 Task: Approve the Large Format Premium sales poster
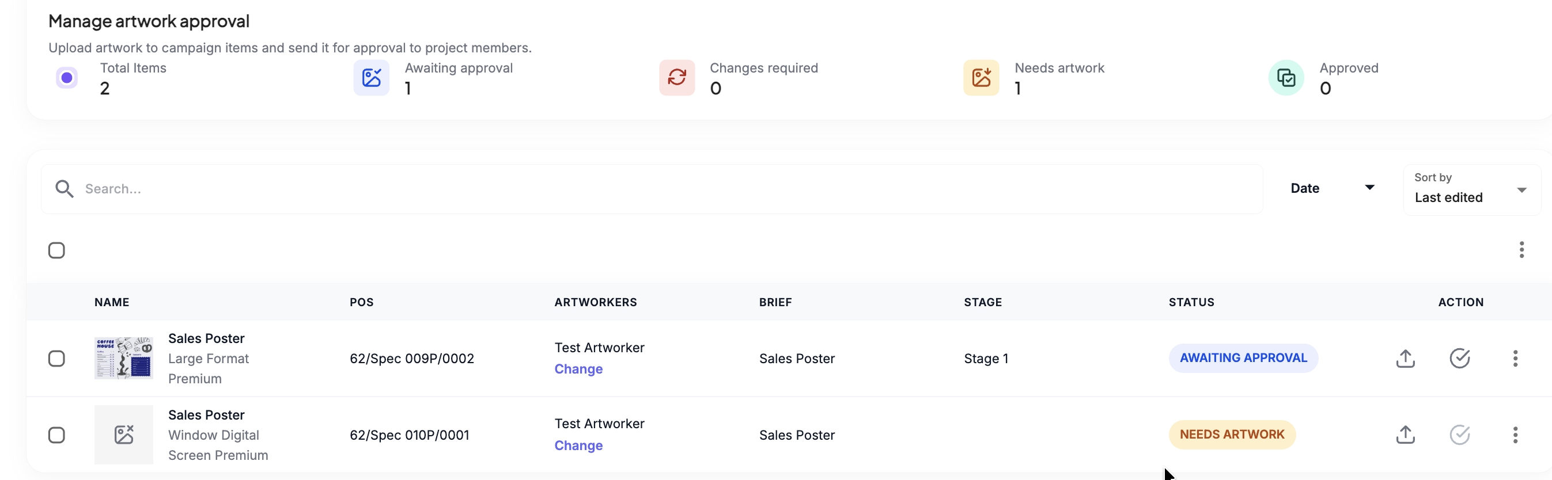tap(1459, 359)
